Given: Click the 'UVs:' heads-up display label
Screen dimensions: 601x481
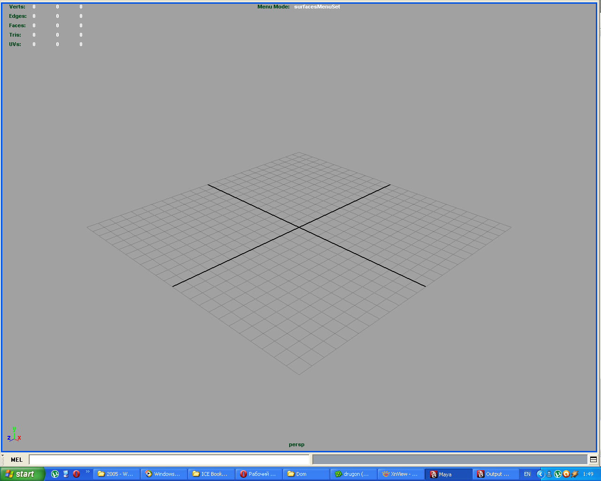Looking at the screenshot, I should click(x=15, y=44).
